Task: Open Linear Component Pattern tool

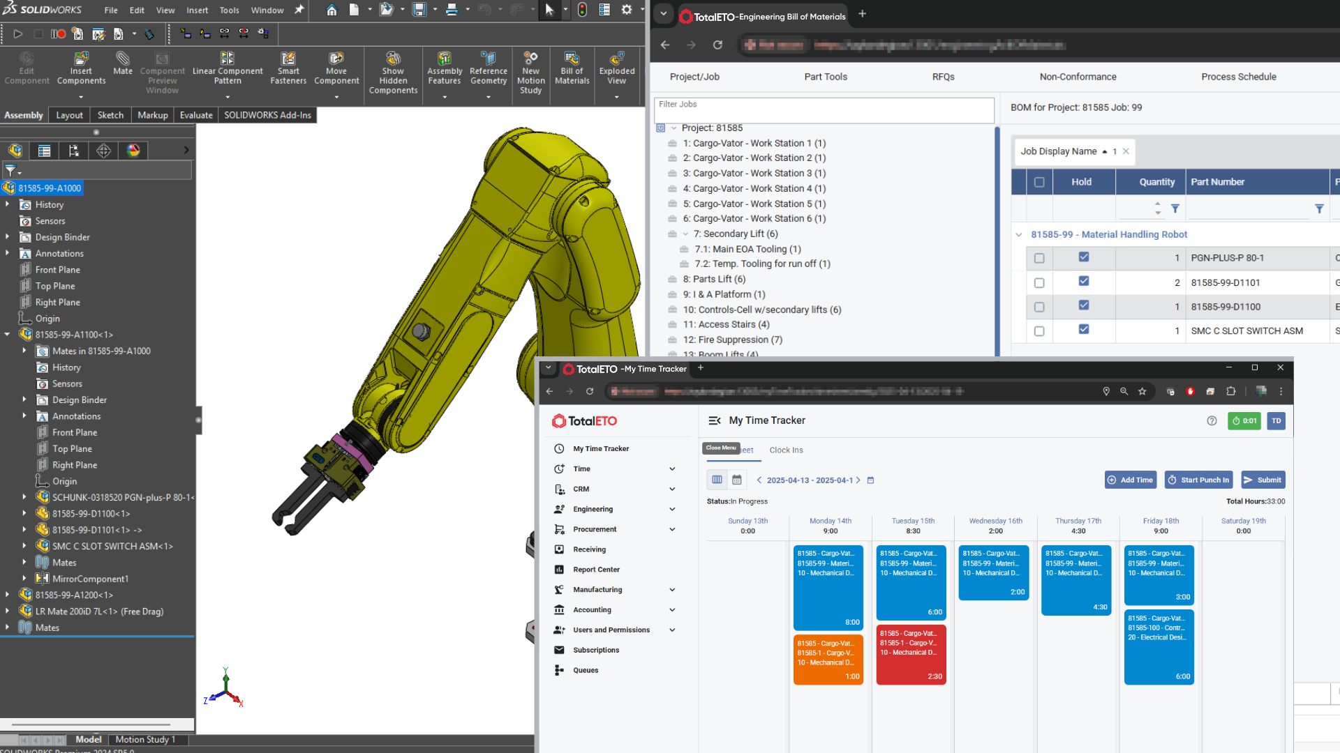Action: (x=228, y=68)
